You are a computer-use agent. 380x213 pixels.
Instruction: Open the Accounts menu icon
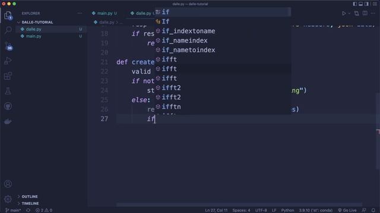(x=8, y=184)
